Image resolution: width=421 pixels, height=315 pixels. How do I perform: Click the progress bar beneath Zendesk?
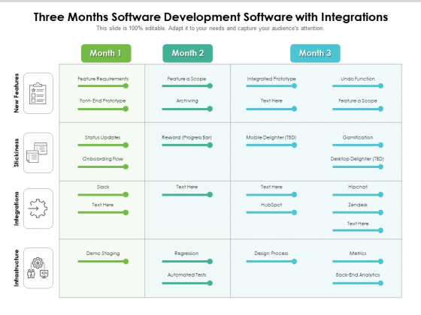358,212
